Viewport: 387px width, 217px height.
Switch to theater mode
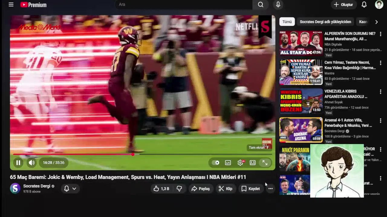(252, 163)
